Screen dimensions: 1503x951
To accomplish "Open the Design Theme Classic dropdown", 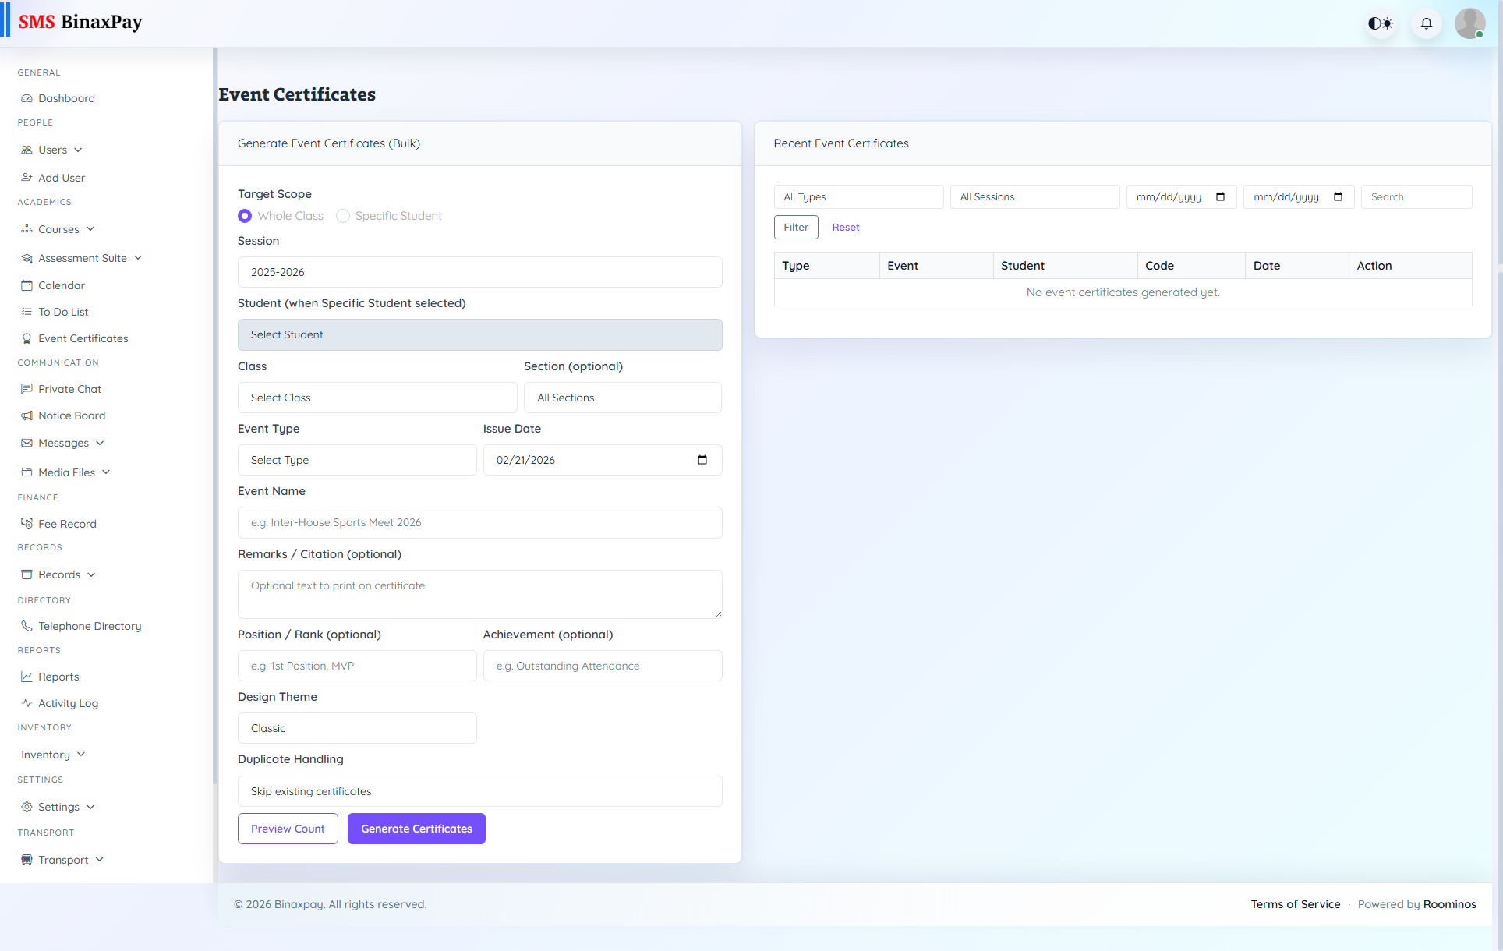I will click(x=357, y=728).
